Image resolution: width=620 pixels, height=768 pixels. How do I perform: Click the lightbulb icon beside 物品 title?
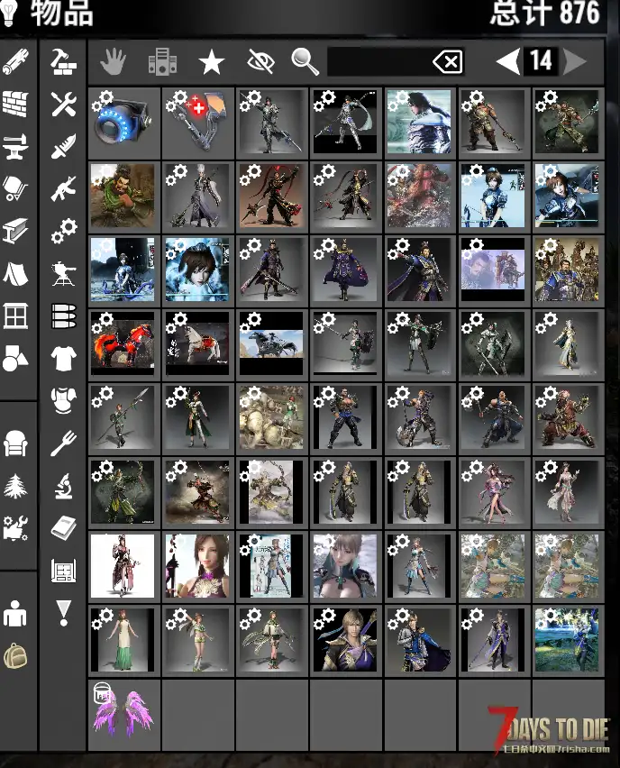(x=8, y=14)
